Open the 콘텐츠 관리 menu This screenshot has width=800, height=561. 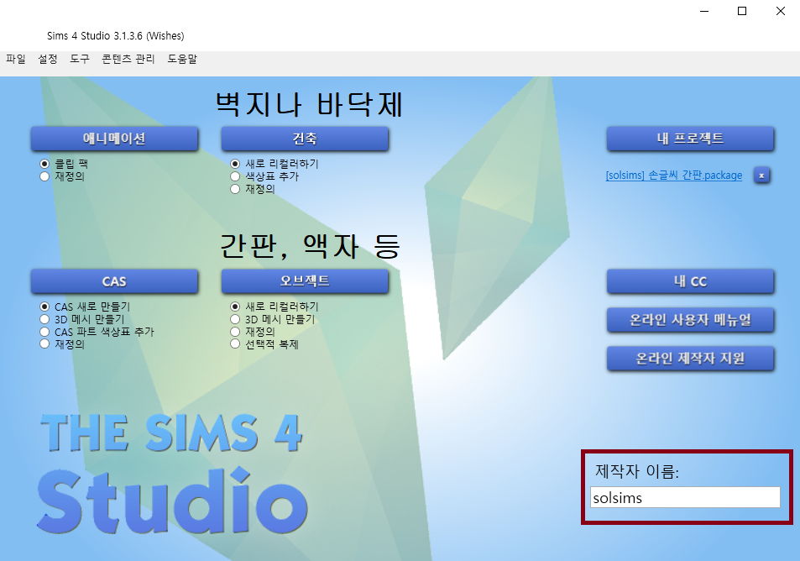coord(128,60)
